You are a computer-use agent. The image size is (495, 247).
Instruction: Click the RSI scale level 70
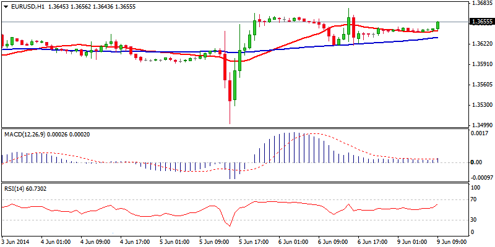coord(474,199)
